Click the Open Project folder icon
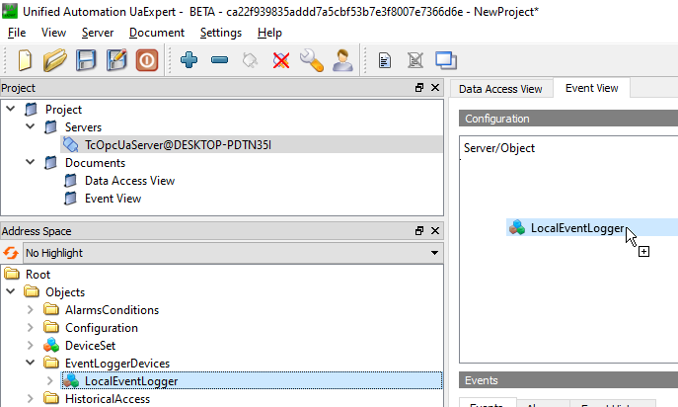678x407 pixels. point(55,60)
